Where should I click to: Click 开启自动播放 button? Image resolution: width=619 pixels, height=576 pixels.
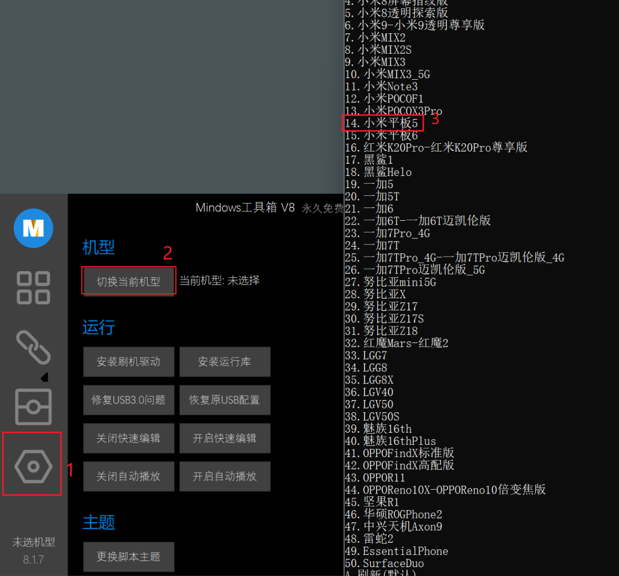coord(225,476)
